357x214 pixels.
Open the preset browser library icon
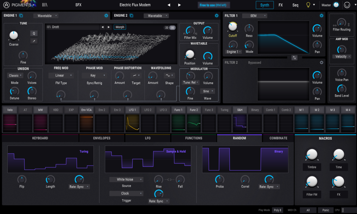coord(45,5)
